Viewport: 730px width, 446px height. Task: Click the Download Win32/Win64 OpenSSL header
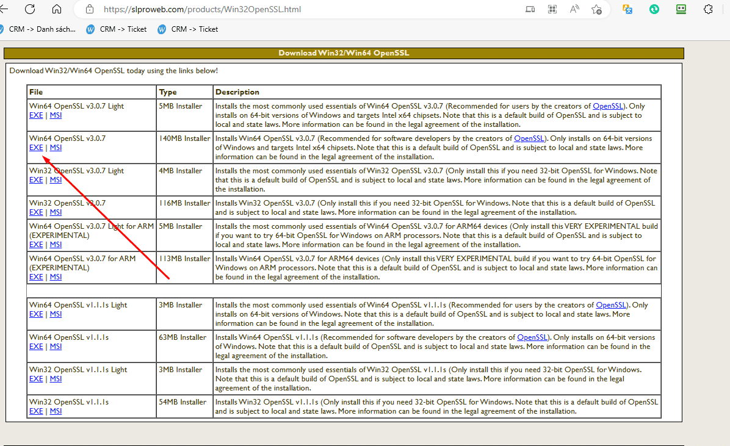click(x=344, y=53)
